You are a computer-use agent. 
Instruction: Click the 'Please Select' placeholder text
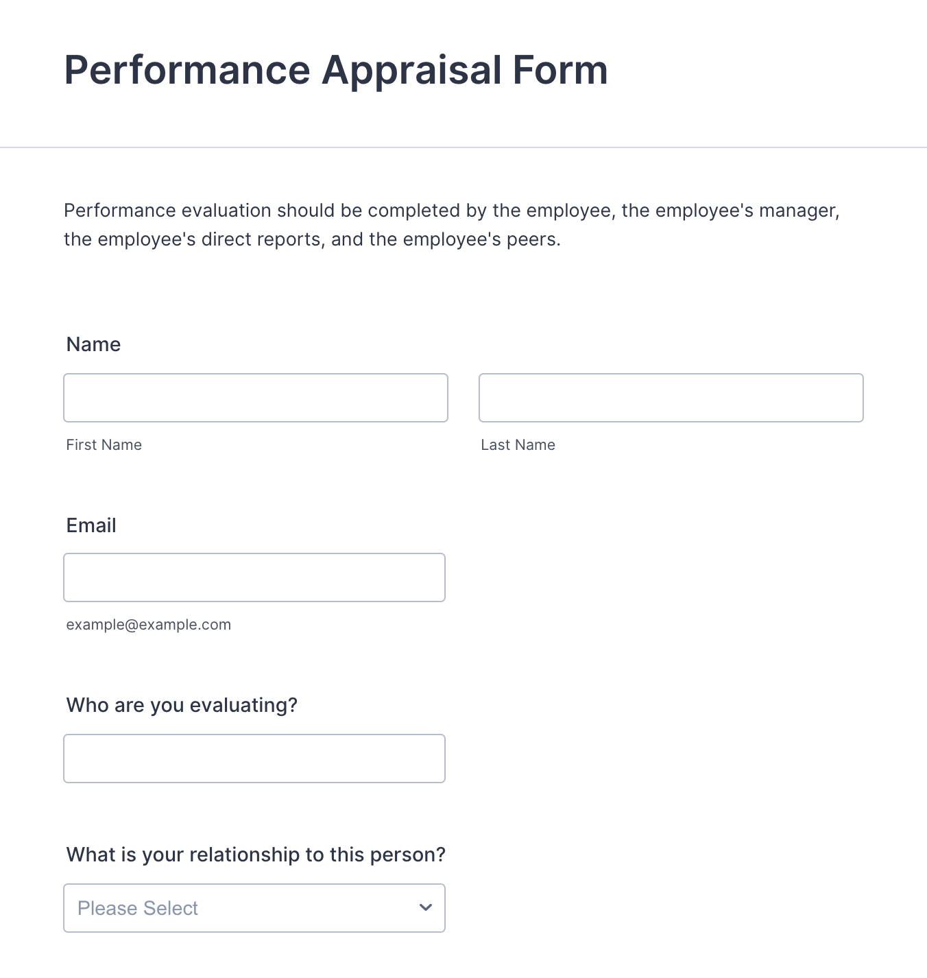(x=138, y=908)
